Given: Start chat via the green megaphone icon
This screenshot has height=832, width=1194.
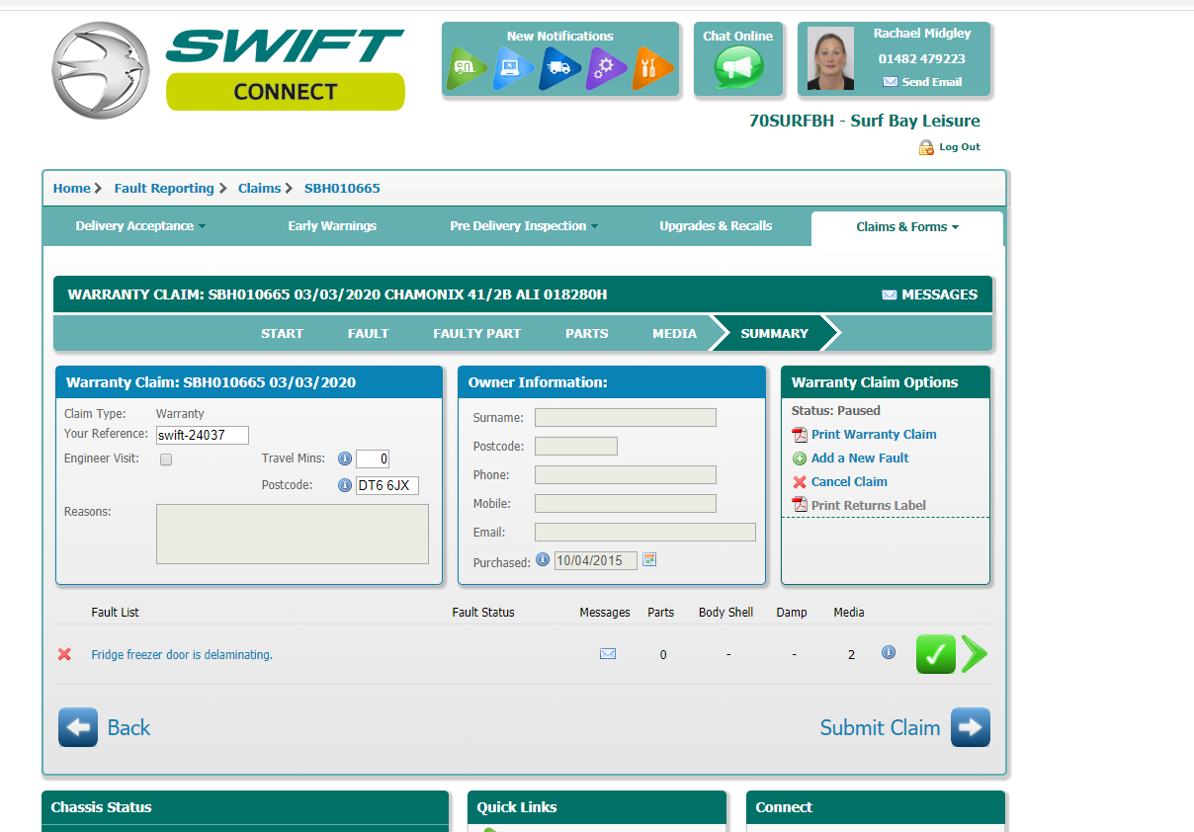Looking at the screenshot, I should click(x=737, y=68).
